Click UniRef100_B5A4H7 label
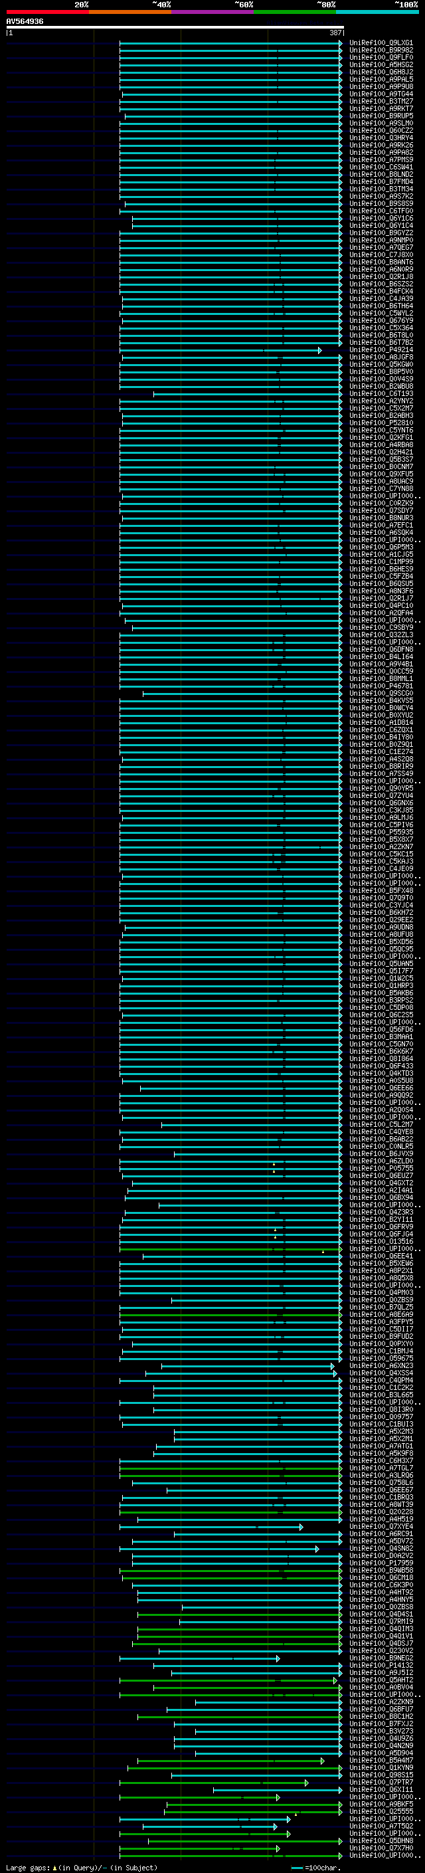 pyautogui.click(x=381, y=1759)
